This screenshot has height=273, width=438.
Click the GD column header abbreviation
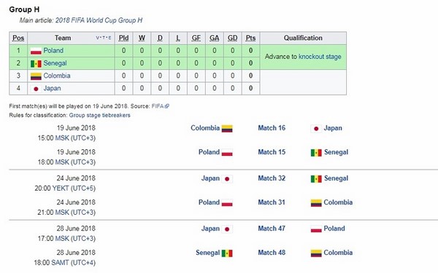(232, 38)
